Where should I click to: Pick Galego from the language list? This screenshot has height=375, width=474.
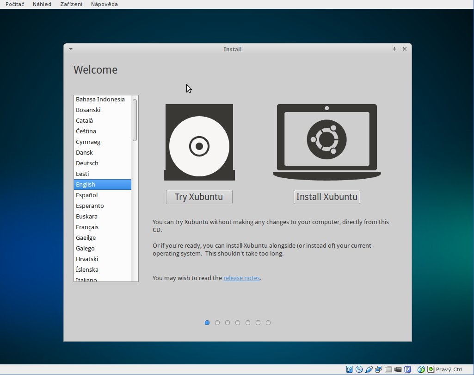103,248
